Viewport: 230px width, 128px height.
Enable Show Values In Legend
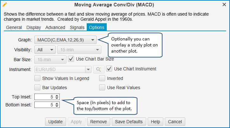(37, 78)
